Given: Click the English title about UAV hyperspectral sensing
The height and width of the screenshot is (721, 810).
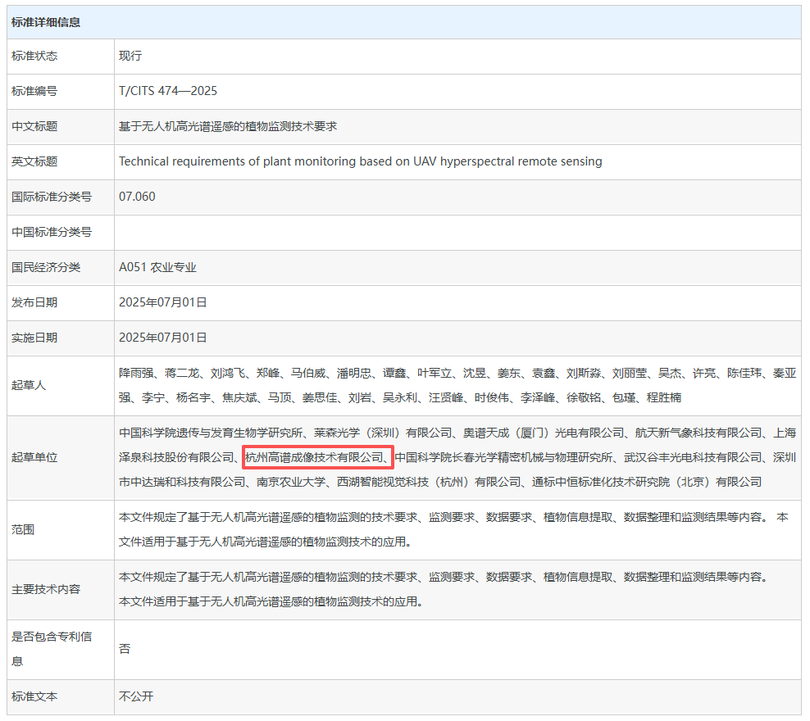Looking at the screenshot, I should click(360, 161).
